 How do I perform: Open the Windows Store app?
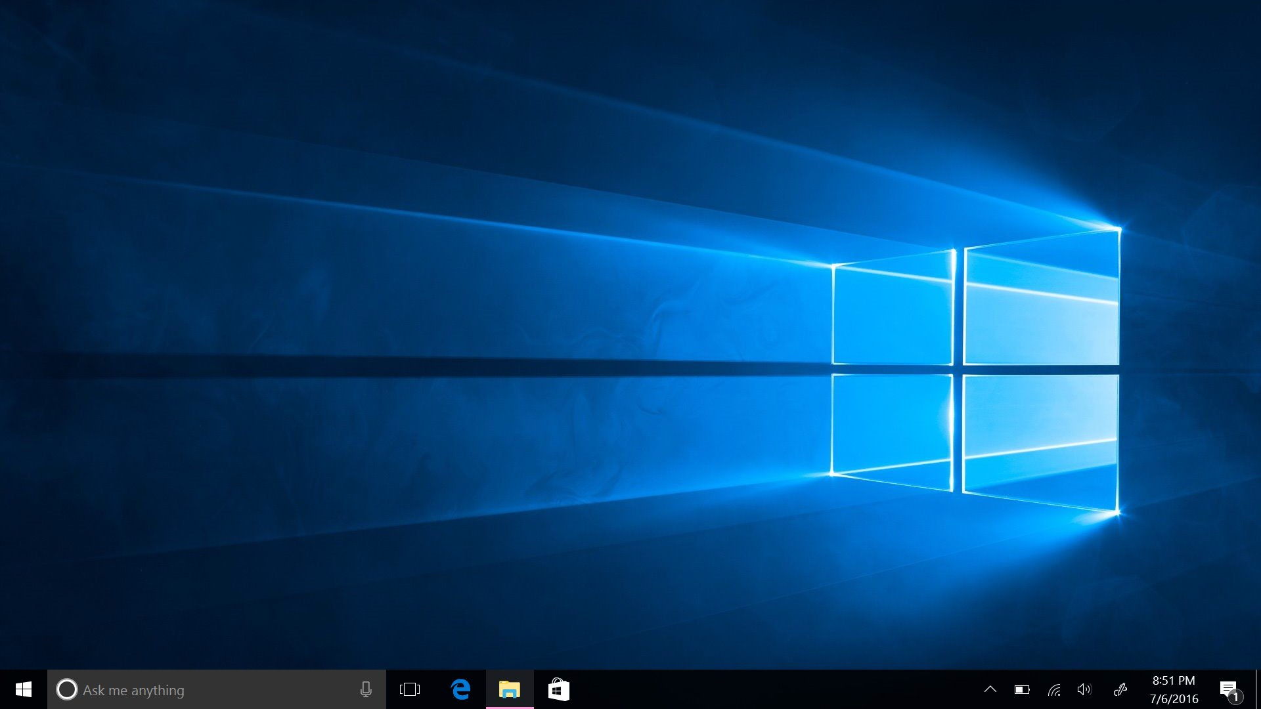point(558,689)
